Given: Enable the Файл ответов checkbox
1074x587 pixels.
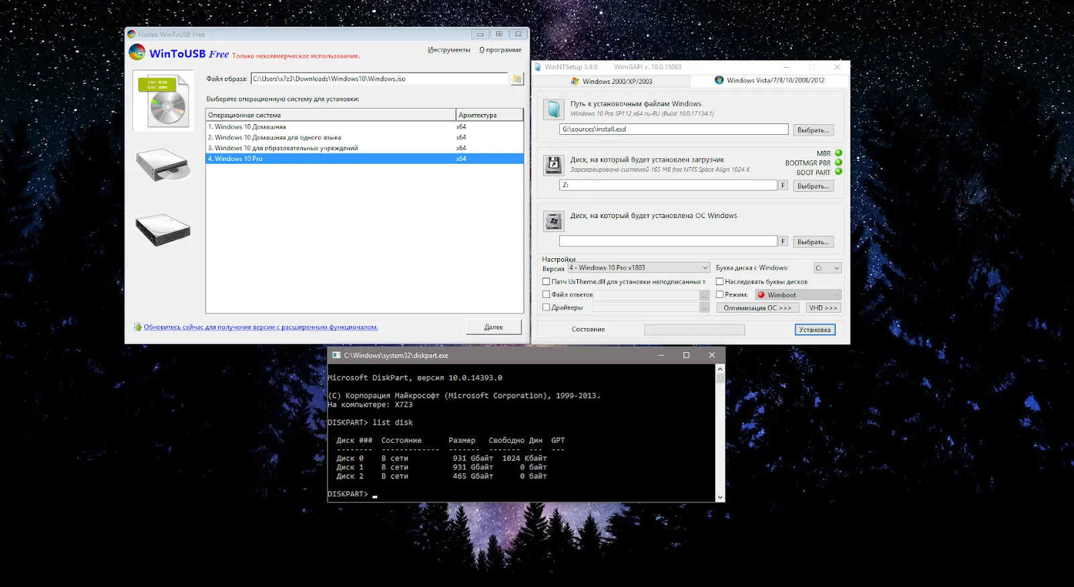Looking at the screenshot, I should [x=546, y=295].
